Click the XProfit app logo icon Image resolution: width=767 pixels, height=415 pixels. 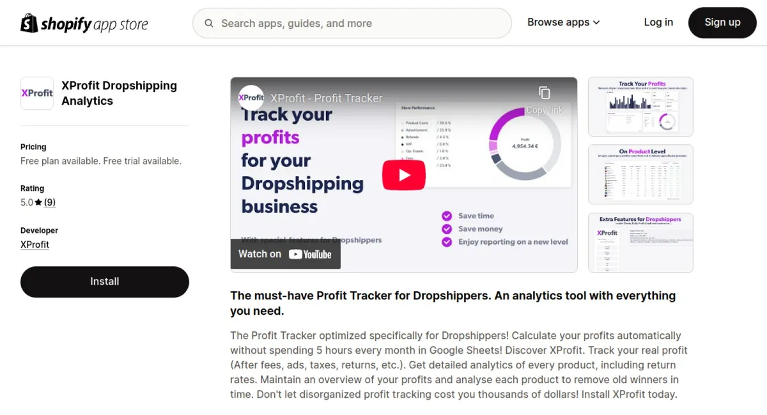(x=37, y=93)
